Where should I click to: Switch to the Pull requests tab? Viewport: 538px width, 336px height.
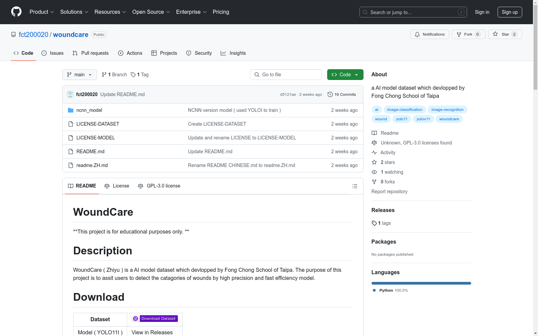click(x=90, y=53)
